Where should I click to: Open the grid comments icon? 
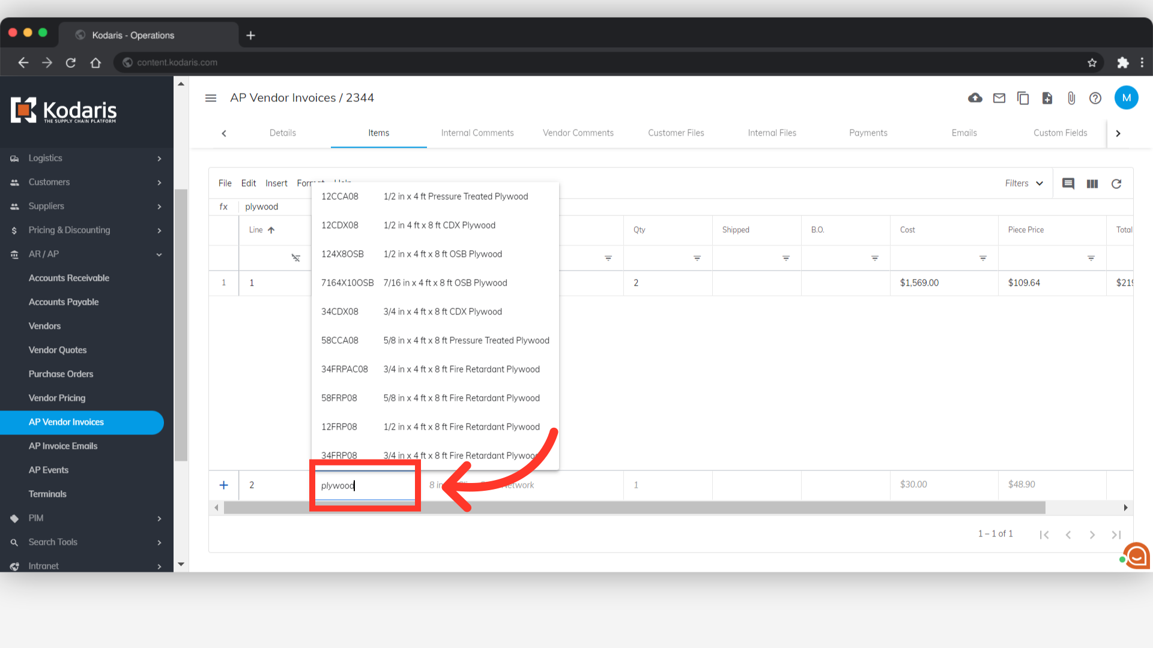tap(1068, 184)
